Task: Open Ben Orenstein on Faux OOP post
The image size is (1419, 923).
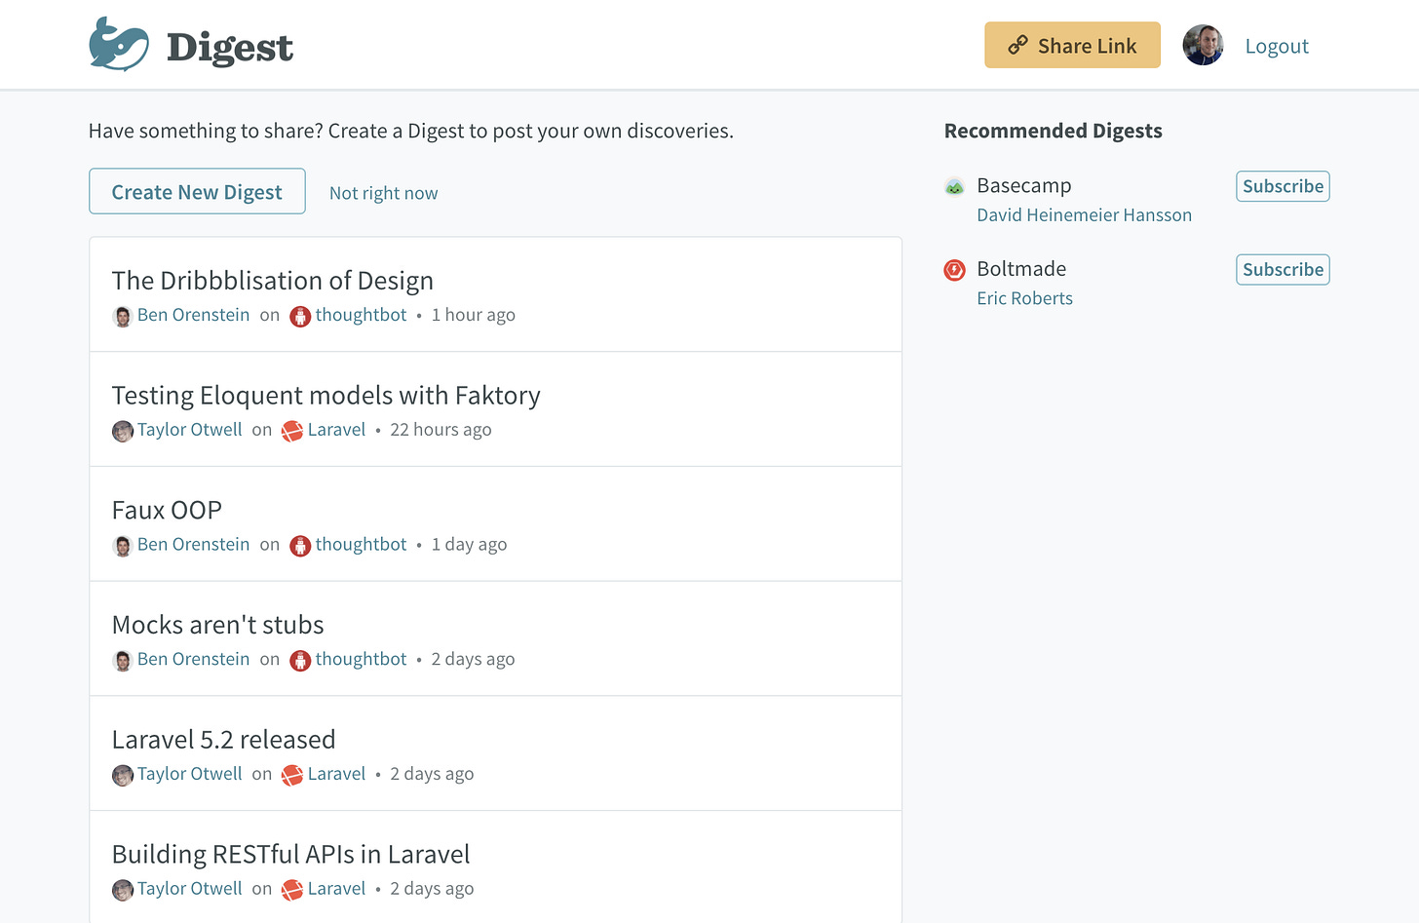Action: coord(193,545)
